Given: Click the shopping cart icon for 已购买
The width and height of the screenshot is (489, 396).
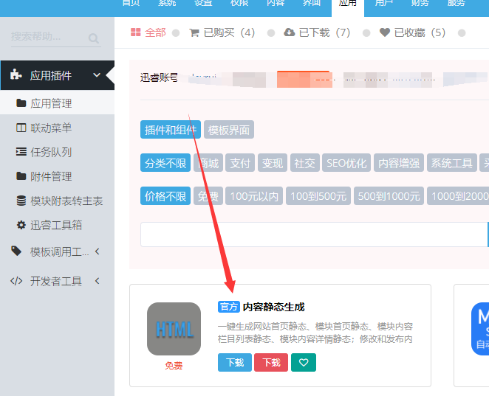Looking at the screenshot, I should (x=194, y=32).
